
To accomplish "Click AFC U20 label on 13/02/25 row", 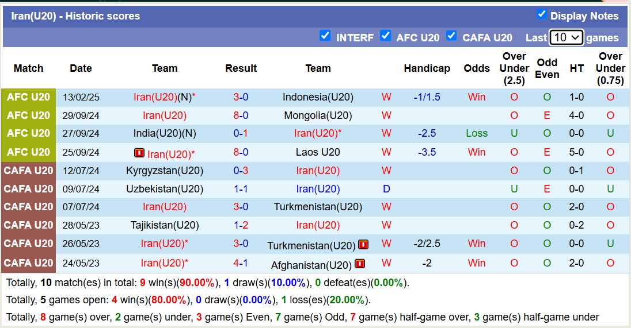I will (29, 97).
